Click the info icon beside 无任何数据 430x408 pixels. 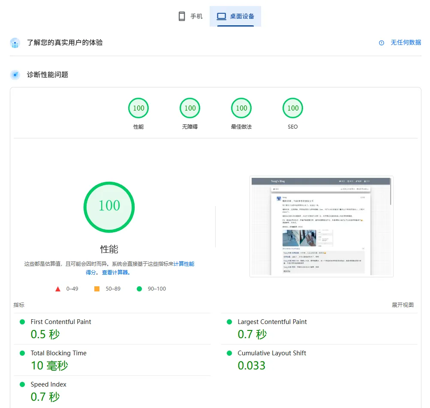coord(382,43)
